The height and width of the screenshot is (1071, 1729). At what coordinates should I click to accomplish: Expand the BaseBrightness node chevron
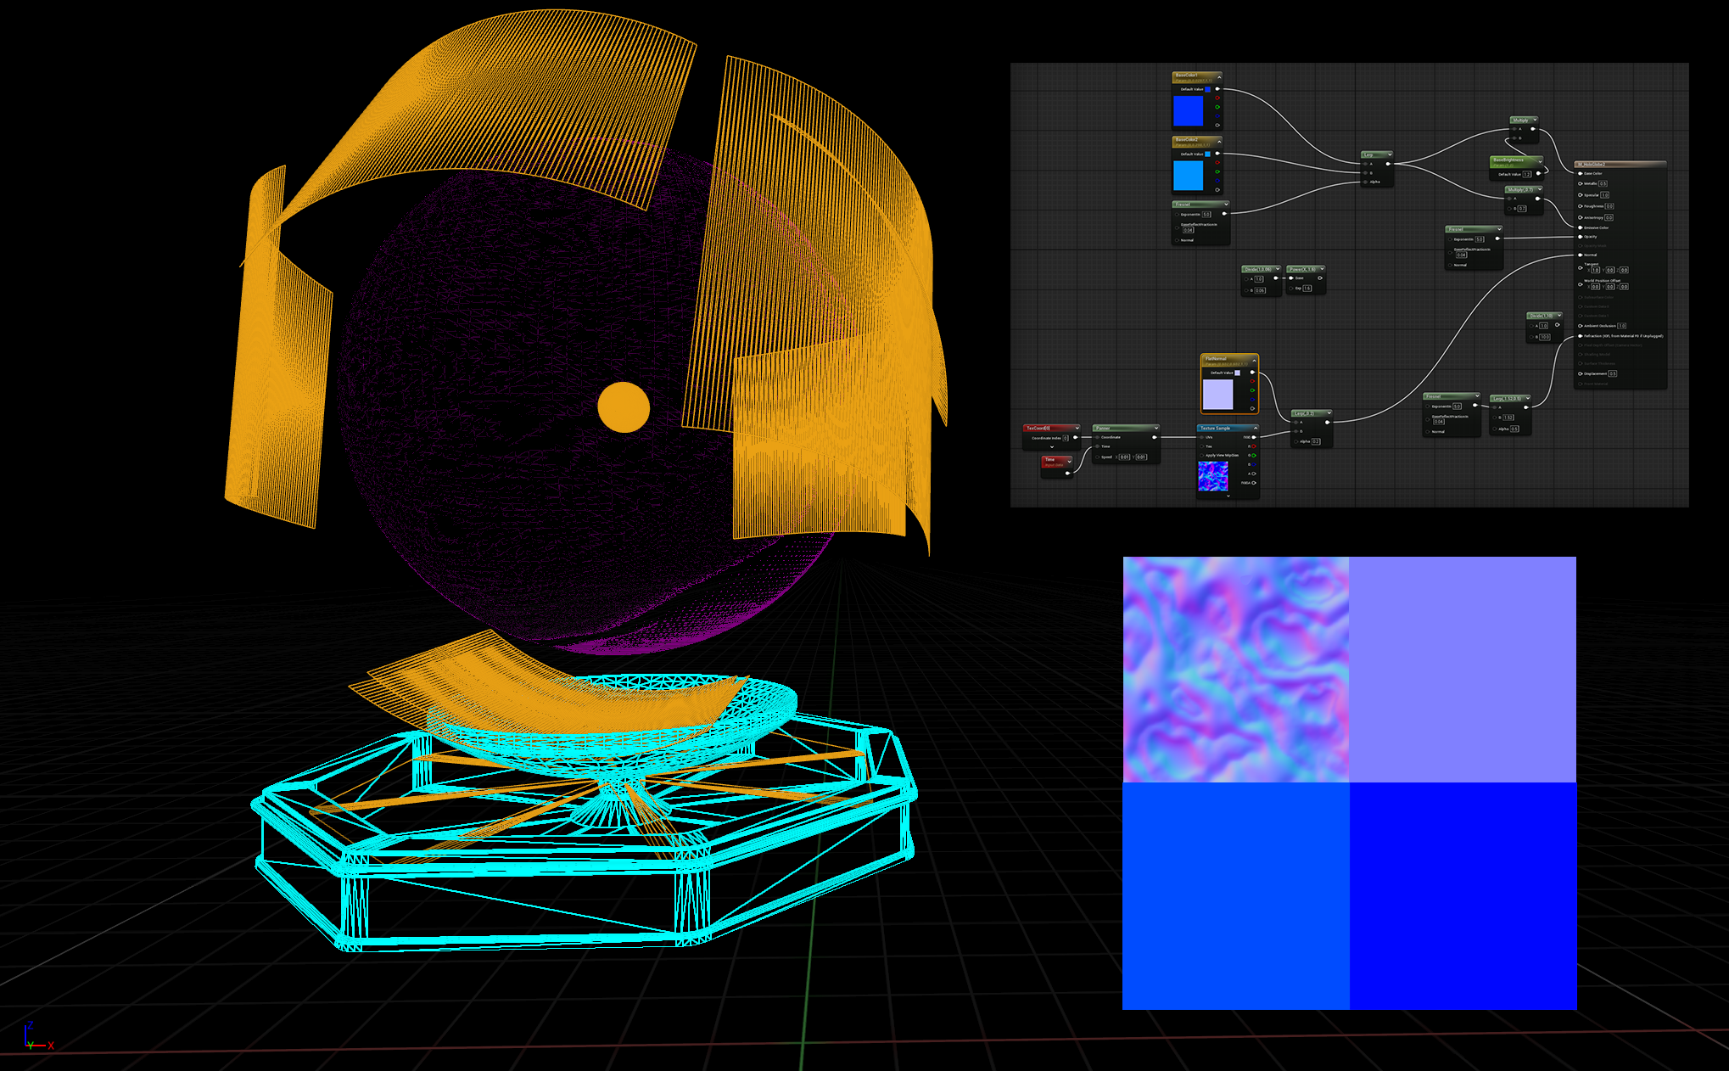(x=1540, y=161)
